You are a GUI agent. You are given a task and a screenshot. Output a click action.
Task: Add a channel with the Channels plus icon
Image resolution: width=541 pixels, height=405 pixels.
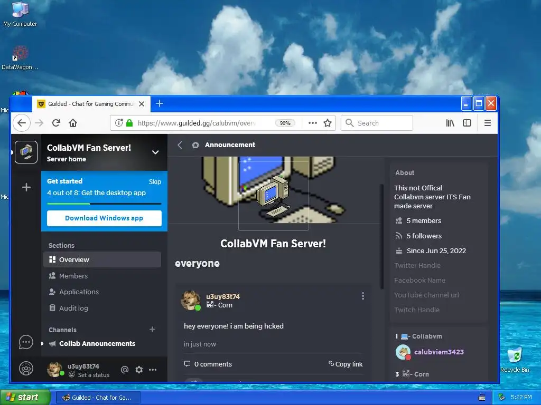(152, 329)
